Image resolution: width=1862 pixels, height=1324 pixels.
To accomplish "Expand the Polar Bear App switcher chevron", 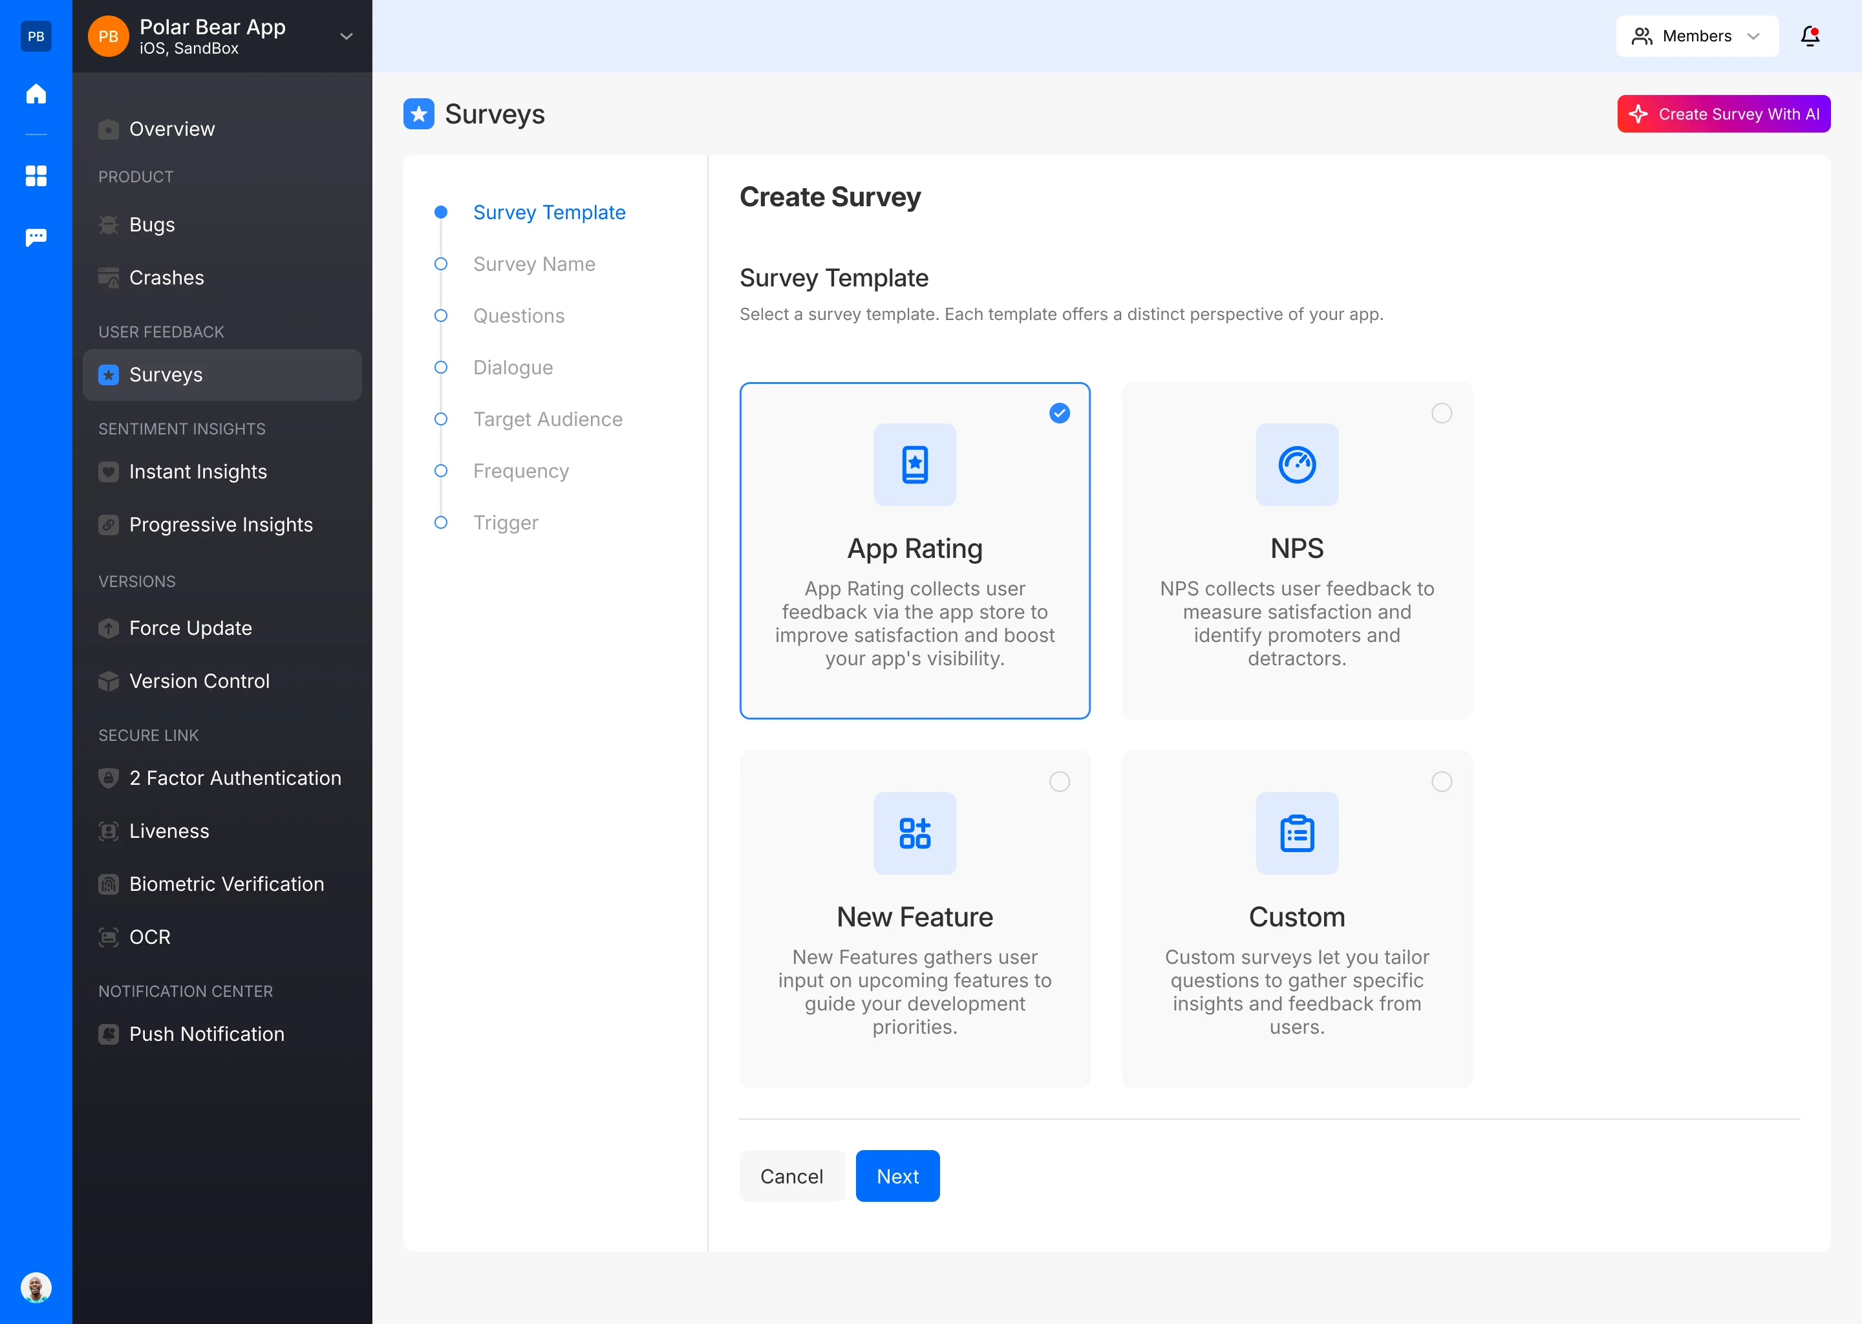I will (347, 37).
